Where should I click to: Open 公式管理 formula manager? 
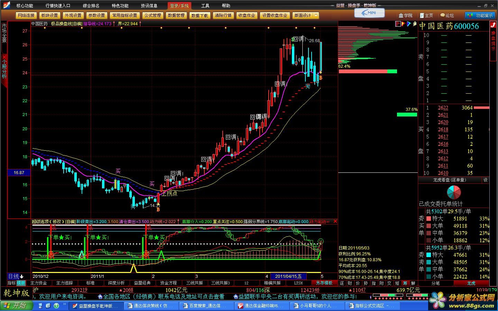153,15
